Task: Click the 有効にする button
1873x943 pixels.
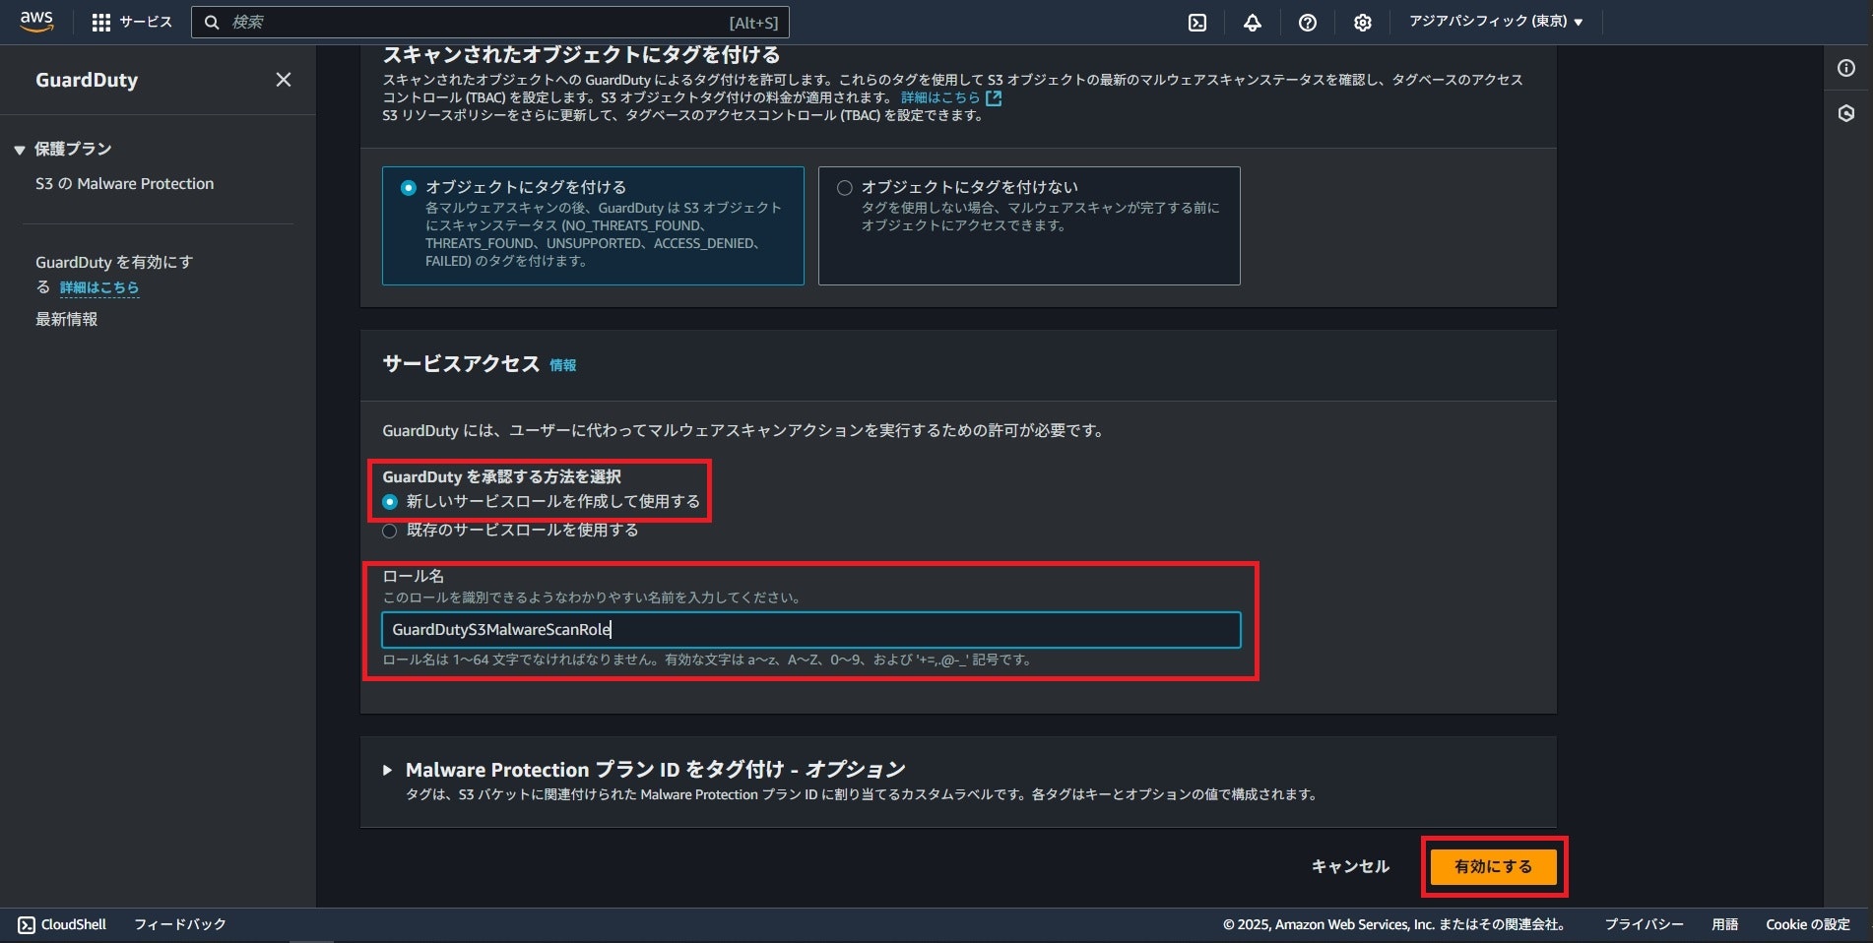Action: pyautogui.click(x=1493, y=866)
